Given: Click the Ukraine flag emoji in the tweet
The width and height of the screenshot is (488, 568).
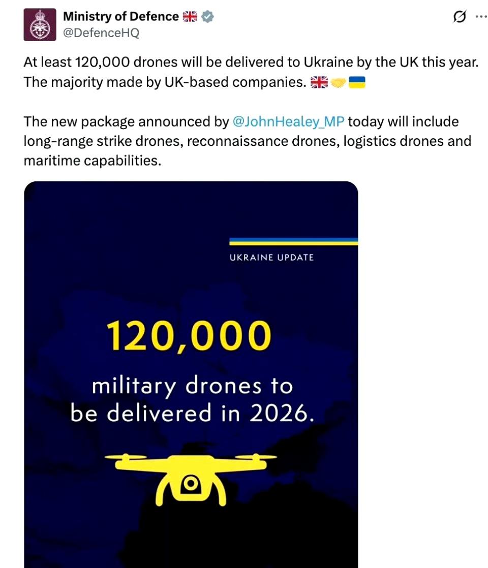Looking at the screenshot, I should (357, 81).
